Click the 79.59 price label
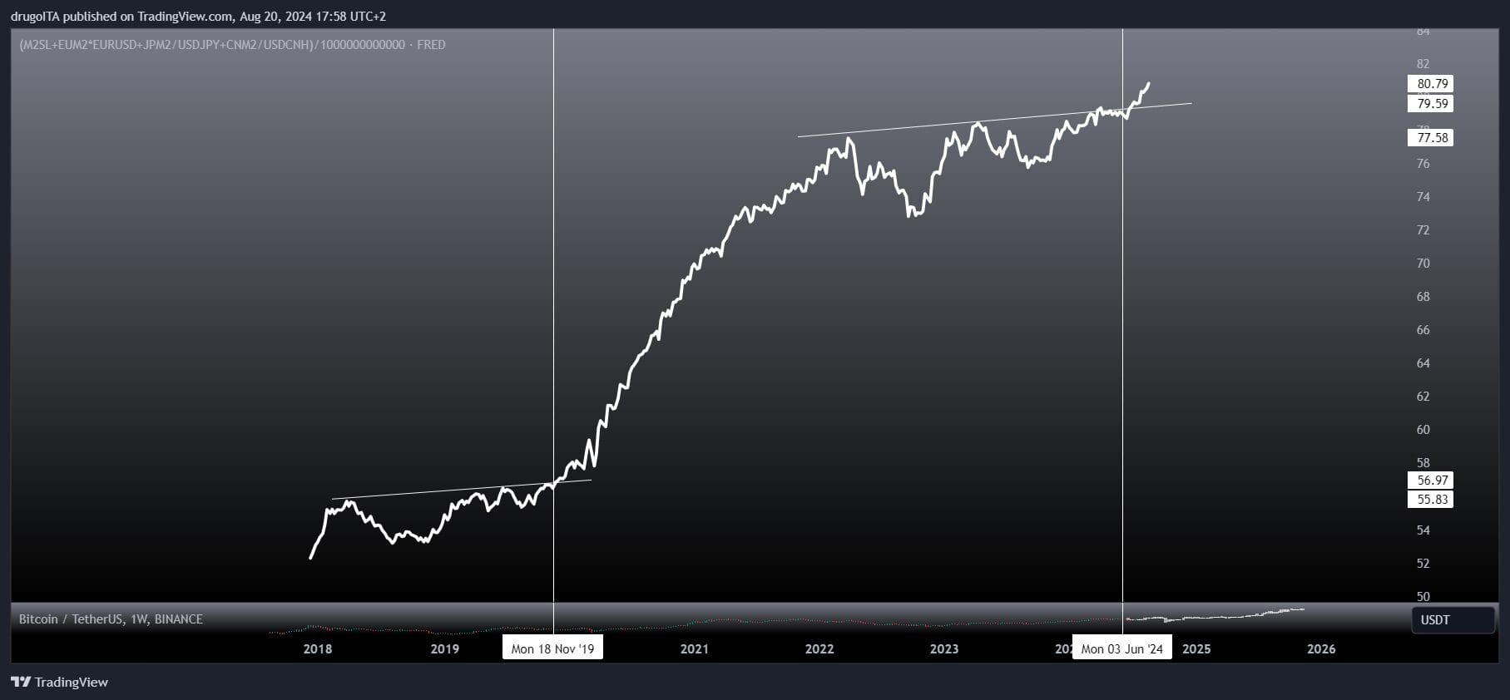The width and height of the screenshot is (1510, 700). [1432, 104]
